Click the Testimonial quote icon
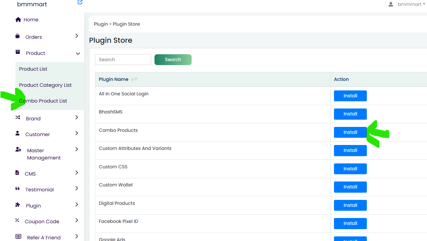The height and width of the screenshot is (241, 427). tap(18, 189)
